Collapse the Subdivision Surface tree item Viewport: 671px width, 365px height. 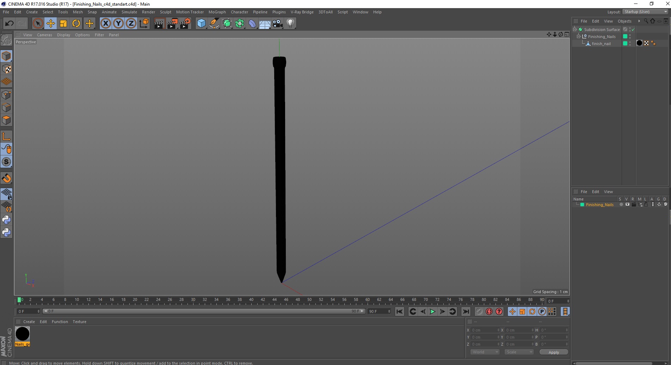coord(575,29)
